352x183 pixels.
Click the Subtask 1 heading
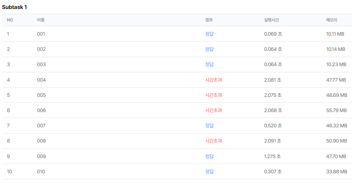(x=15, y=7)
